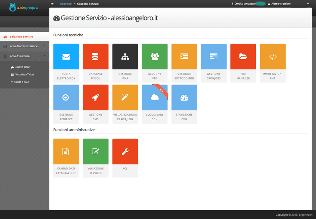
Task: Open the Account FTP users tile
Action: coord(155,57)
